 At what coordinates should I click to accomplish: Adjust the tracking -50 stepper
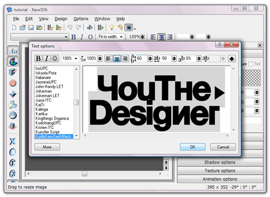[174, 58]
